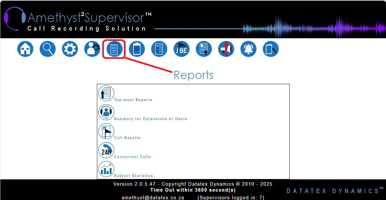Open Summary for Extensions or Users
This screenshot has width=386, height=200.
pos(150,119)
